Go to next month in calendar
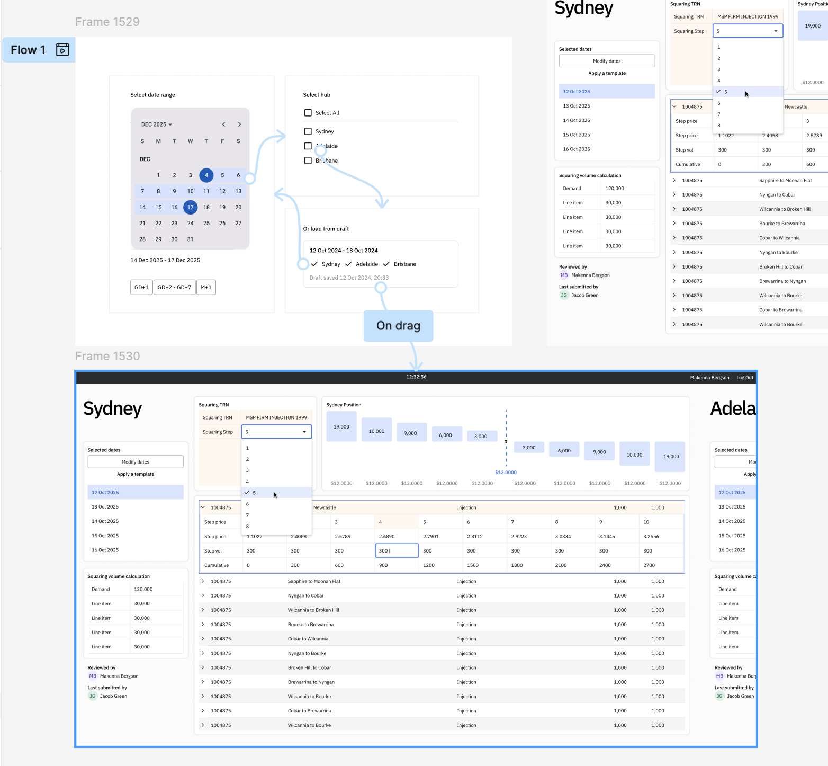The width and height of the screenshot is (828, 766). [239, 124]
